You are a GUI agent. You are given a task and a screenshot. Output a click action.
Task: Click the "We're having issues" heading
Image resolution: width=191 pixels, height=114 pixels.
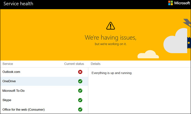[x=110, y=37]
